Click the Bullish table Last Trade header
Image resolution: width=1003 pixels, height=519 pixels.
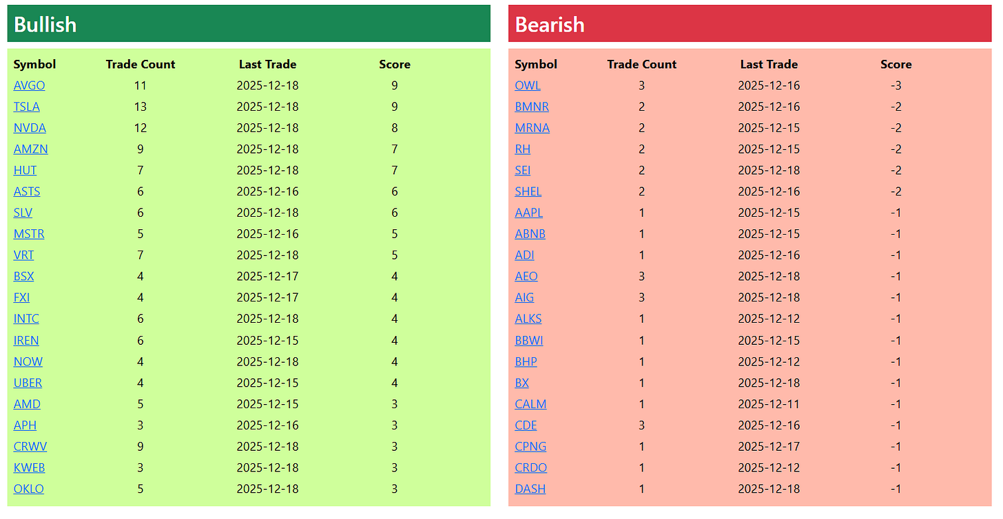click(x=267, y=65)
